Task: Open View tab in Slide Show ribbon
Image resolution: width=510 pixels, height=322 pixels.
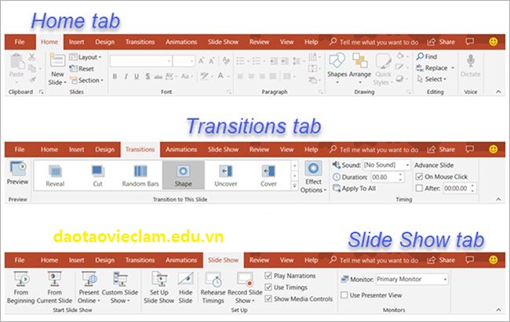Action: coord(286,260)
